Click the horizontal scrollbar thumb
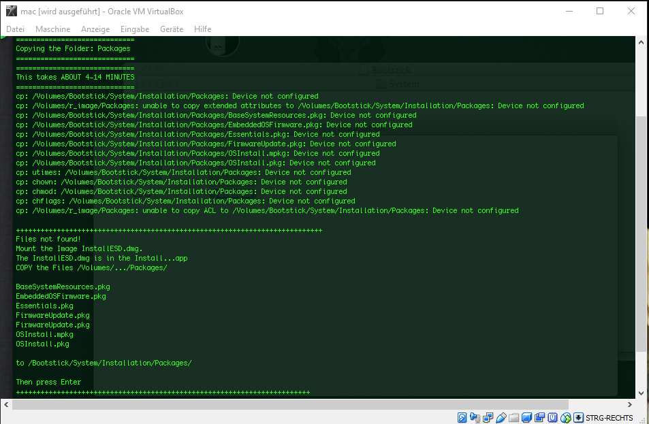 [x=290, y=404]
